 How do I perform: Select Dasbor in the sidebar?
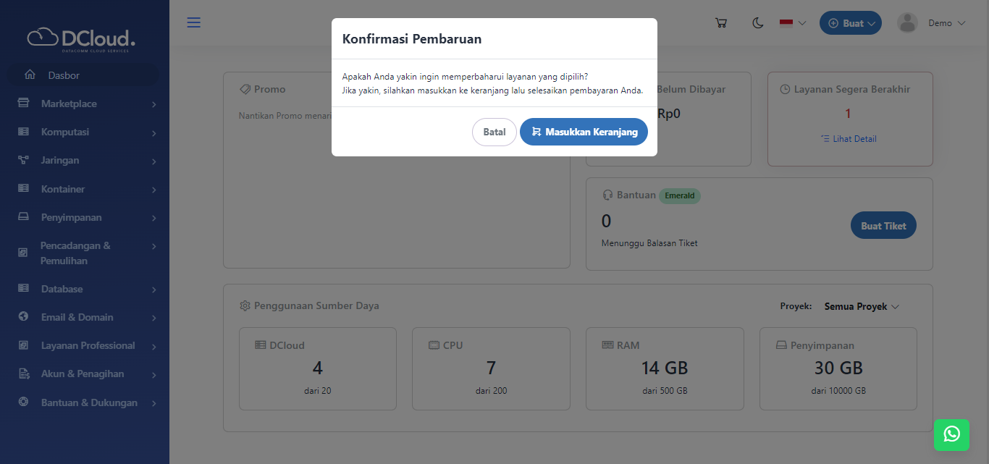pos(64,75)
